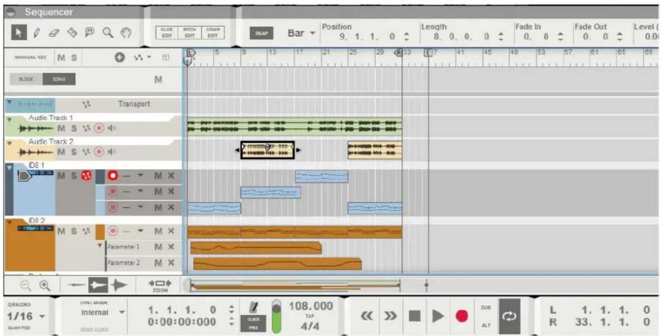661x336 pixels.
Task: Mute the Parameter 1 lane
Action: coord(158,247)
